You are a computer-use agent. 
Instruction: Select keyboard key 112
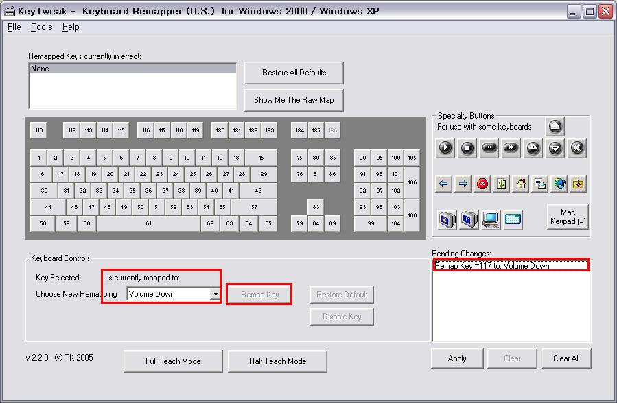[71, 130]
